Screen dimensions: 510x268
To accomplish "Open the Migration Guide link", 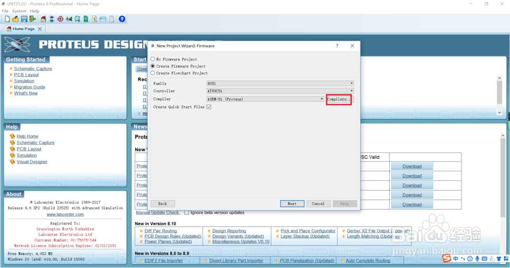I will click(30, 87).
